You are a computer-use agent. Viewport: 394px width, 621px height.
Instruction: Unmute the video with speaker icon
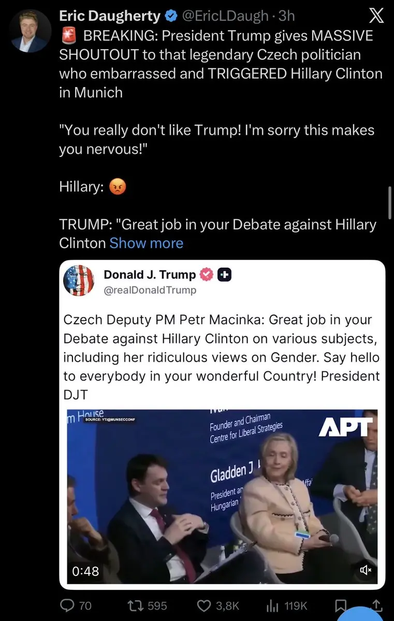365,570
